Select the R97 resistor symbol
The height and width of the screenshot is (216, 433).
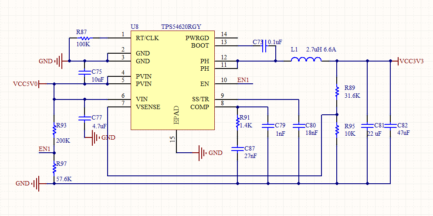click(x=54, y=168)
